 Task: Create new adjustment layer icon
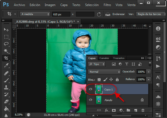tap(121, 110)
